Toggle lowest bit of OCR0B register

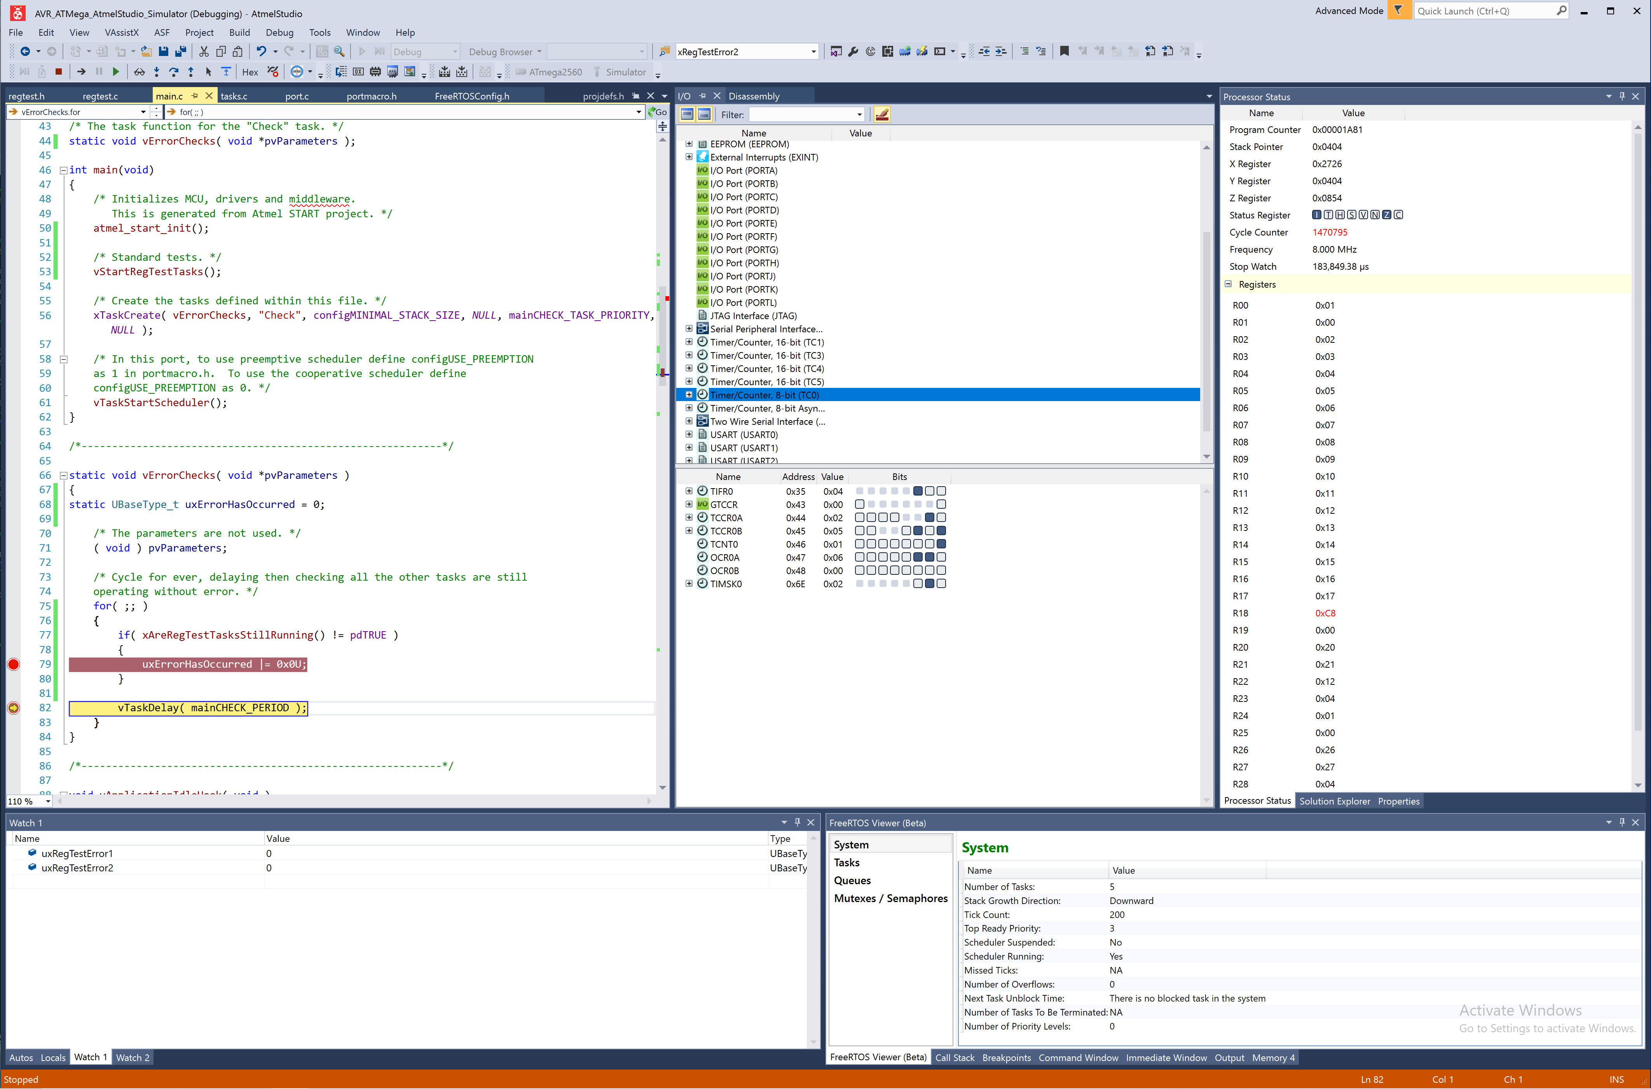[x=941, y=571]
